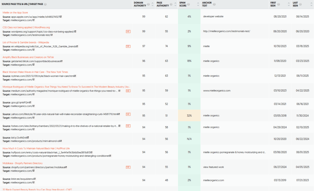Open Amplify Black Businesses on TikTok link
This screenshot has width=314, height=191.
pyautogui.click(x=28, y=57)
